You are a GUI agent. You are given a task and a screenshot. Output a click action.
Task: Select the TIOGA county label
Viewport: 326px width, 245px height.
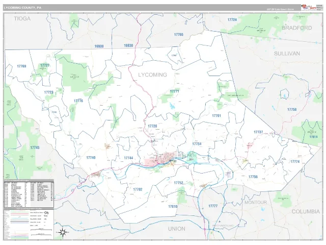(22, 18)
